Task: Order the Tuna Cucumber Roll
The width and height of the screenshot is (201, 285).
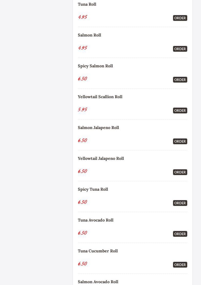Action: point(180,265)
